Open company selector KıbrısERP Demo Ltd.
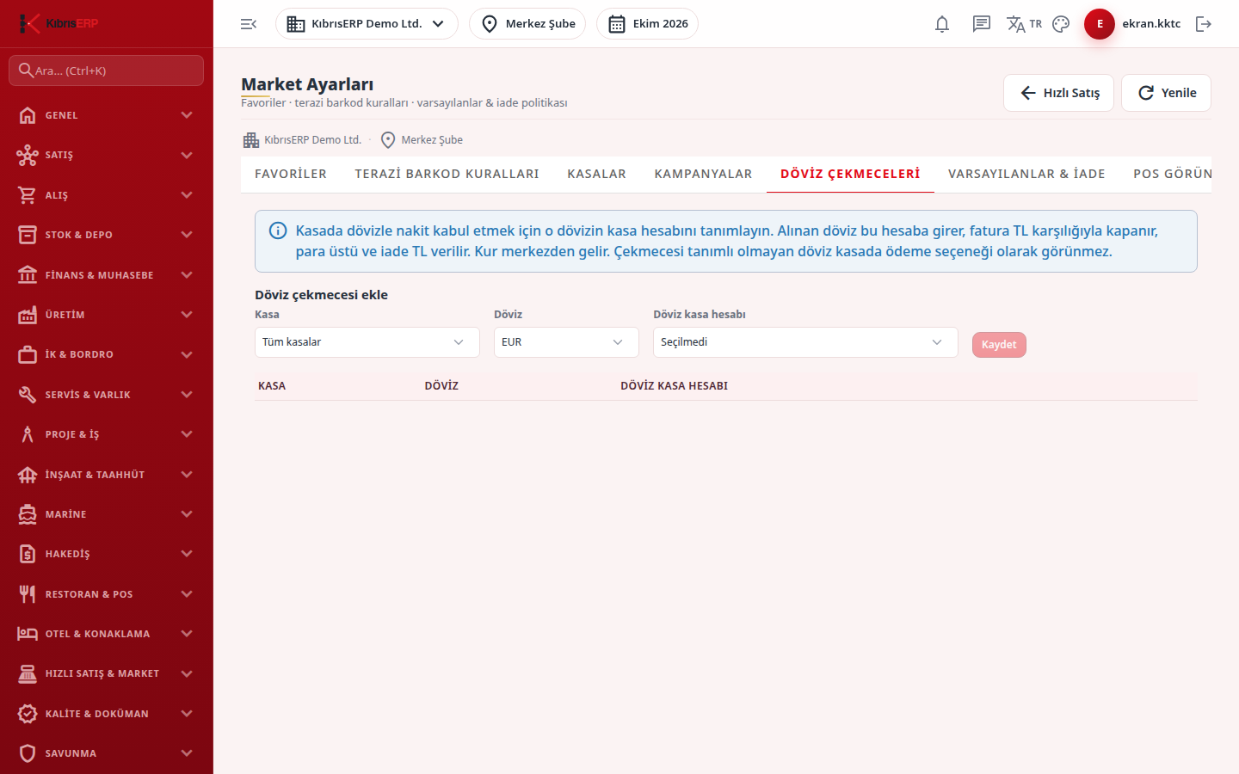 pyautogui.click(x=367, y=24)
